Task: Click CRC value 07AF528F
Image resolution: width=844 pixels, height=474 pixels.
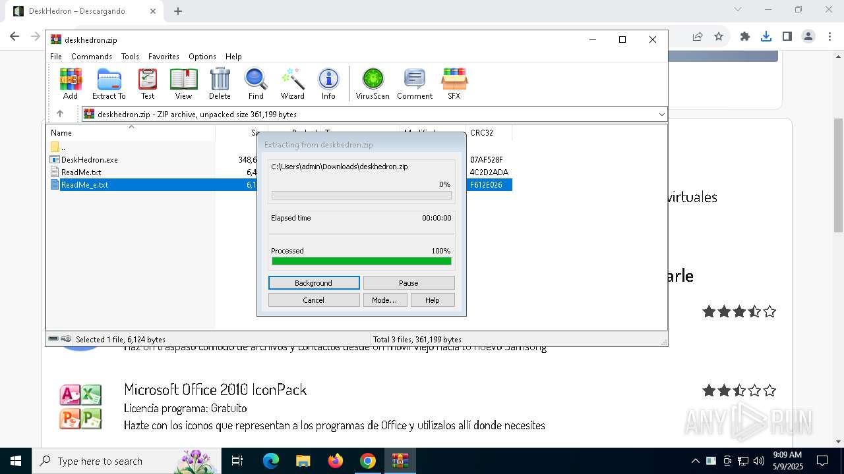Action: [487, 160]
